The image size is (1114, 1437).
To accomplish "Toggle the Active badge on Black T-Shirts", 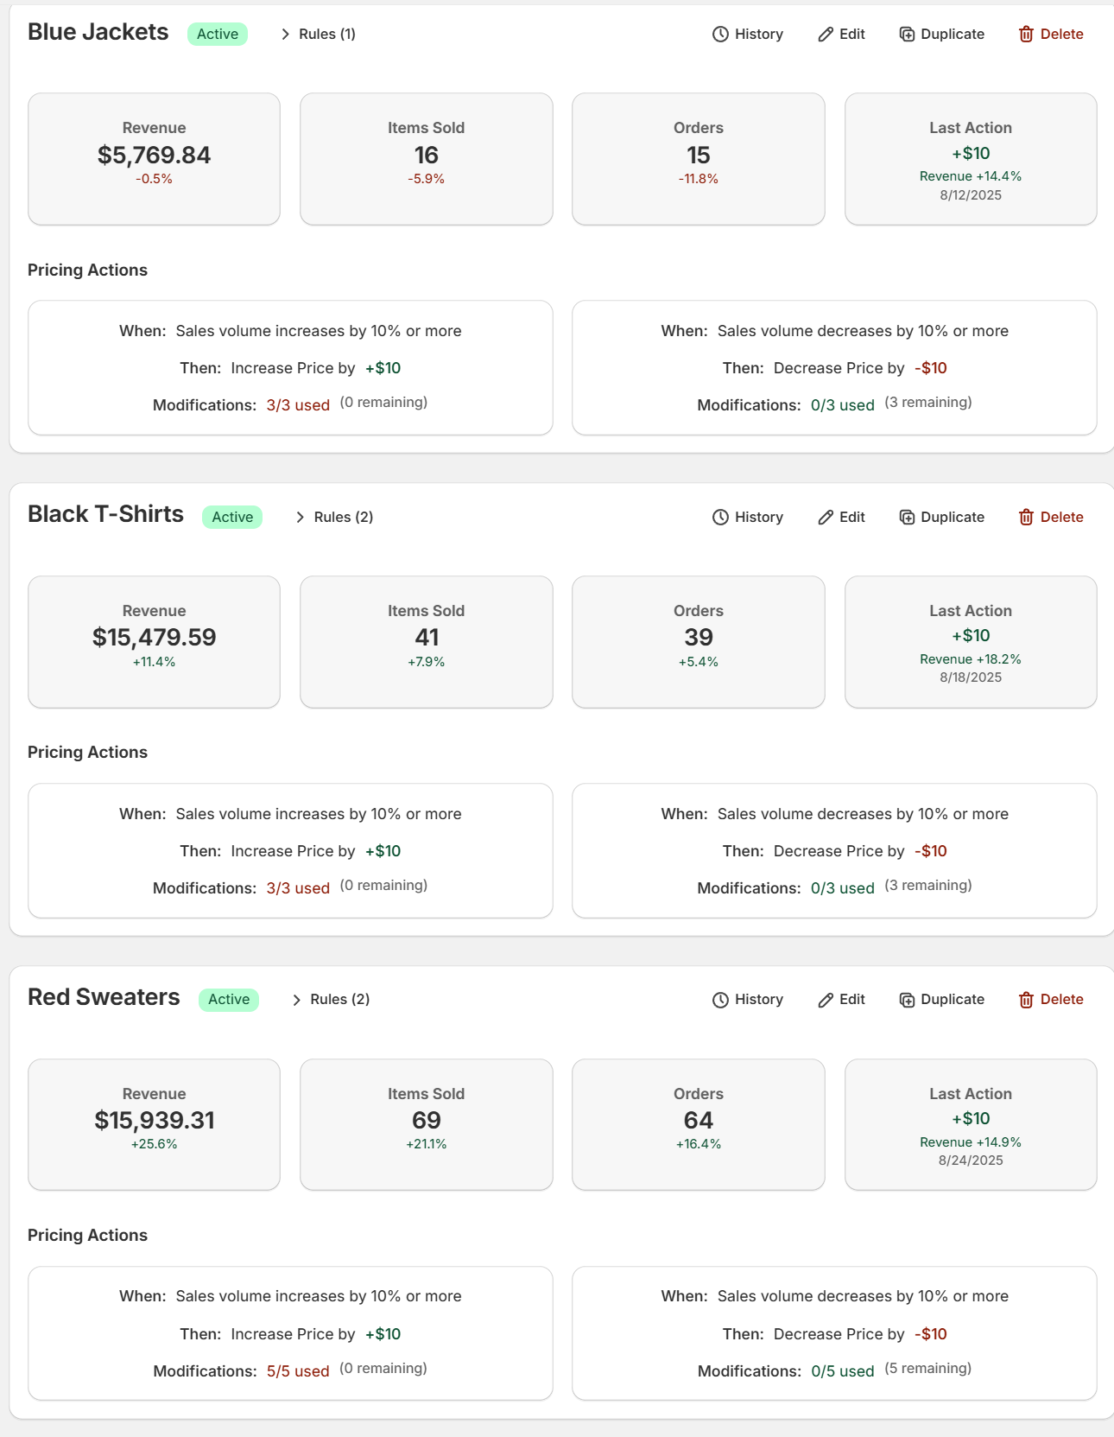I will click(231, 517).
